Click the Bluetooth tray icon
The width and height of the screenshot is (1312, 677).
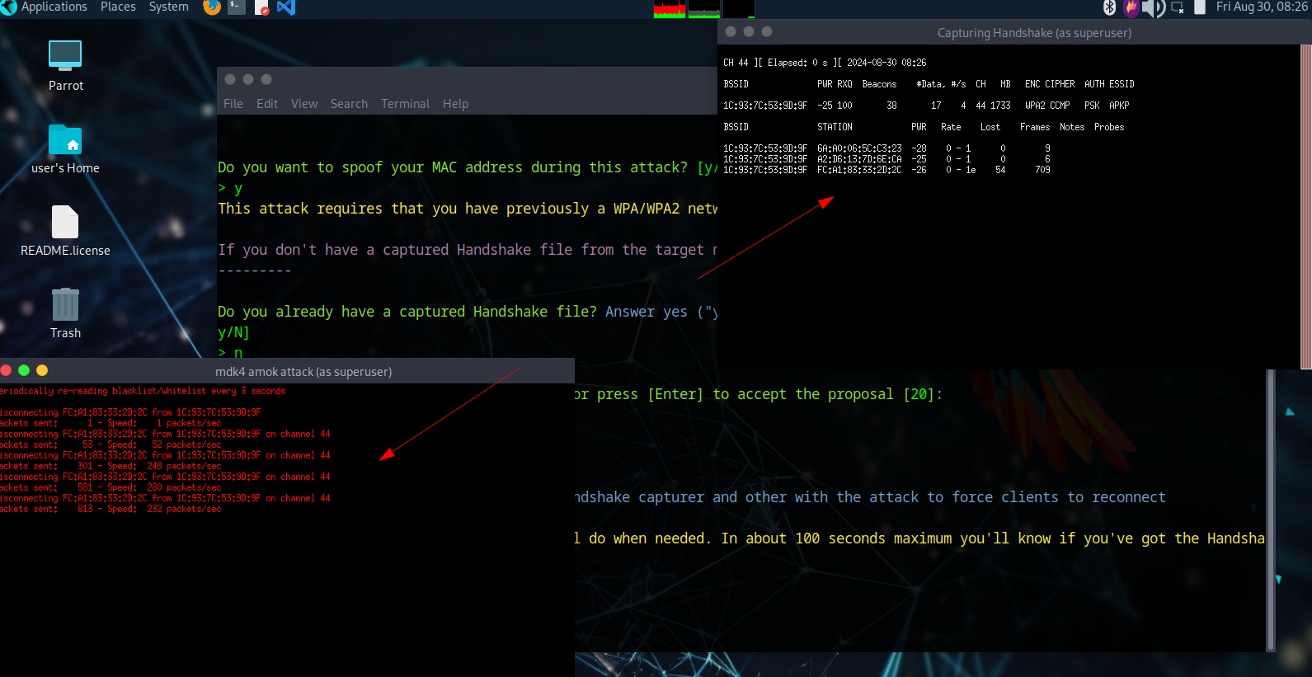click(x=1109, y=7)
